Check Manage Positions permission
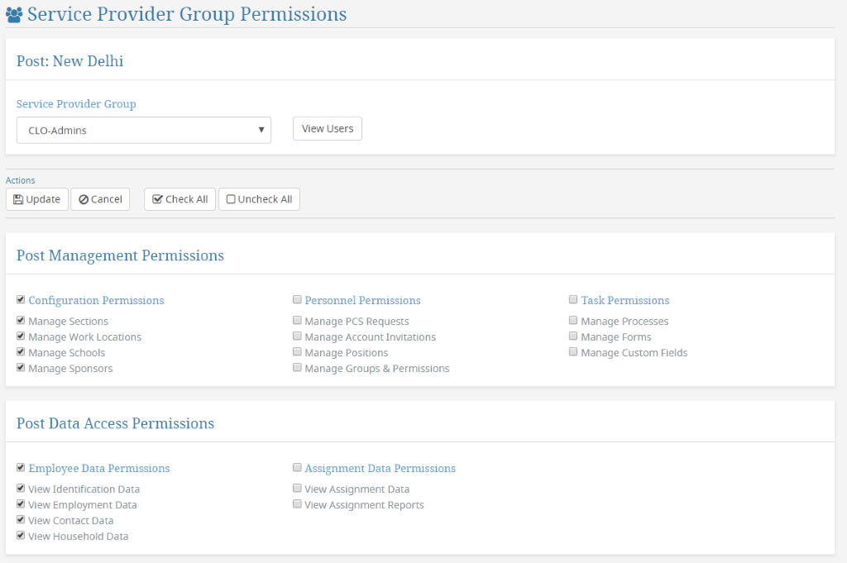Screen dimensions: 847x563 pyautogui.click(x=297, y=352)
